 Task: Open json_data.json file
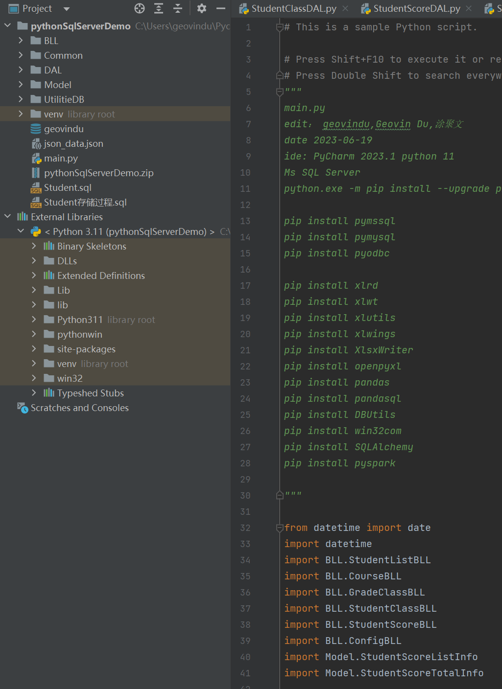coord(73,144)
